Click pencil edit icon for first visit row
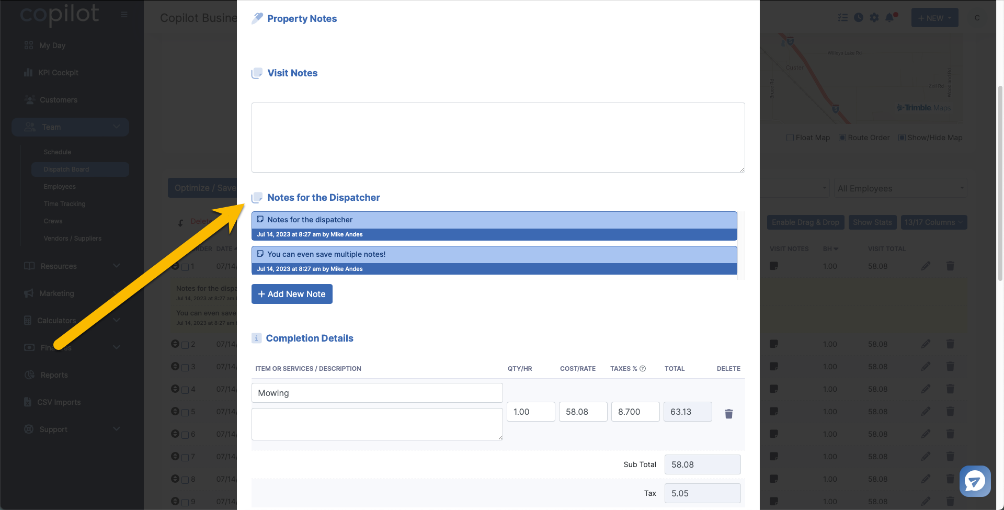Viewport: 1004px width, 510px height. [x=926, y=266]
